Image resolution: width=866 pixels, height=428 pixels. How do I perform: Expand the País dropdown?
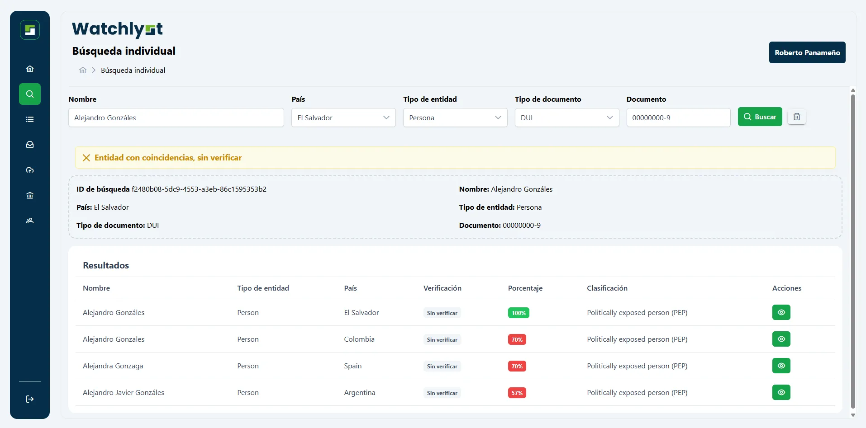343,118
